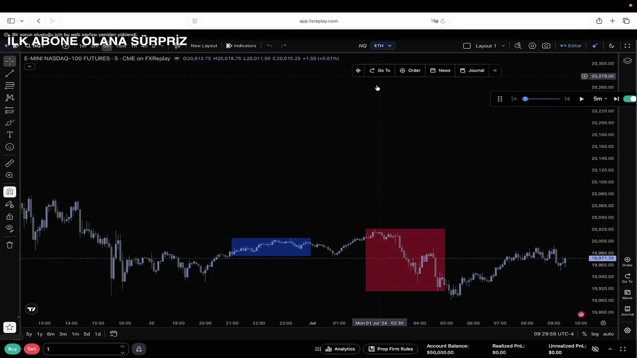This screenshot has height=358, width=637.
Task: Click New Layout in the toolbar
Action: [x=204, y=46]
